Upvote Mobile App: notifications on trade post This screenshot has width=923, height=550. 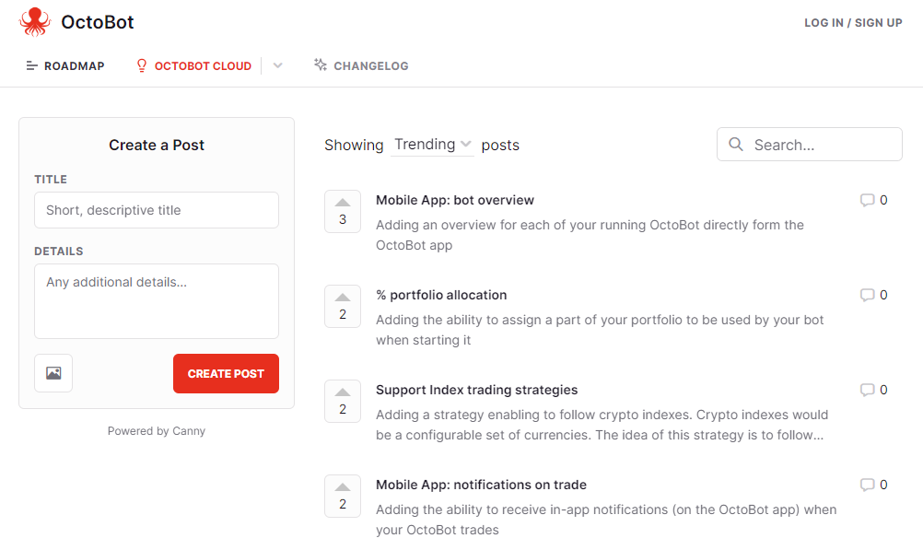tap(343, 496)
